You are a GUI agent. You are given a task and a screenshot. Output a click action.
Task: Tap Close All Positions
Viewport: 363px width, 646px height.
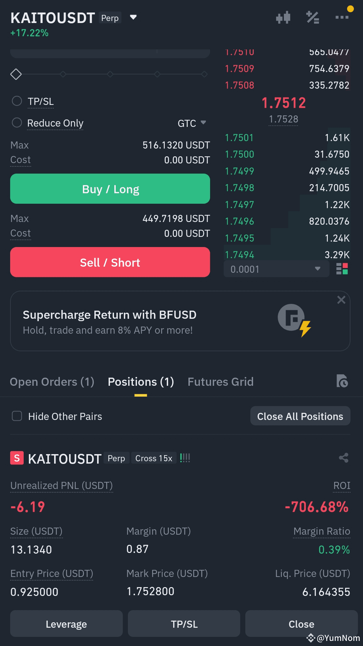click(300, 416)
